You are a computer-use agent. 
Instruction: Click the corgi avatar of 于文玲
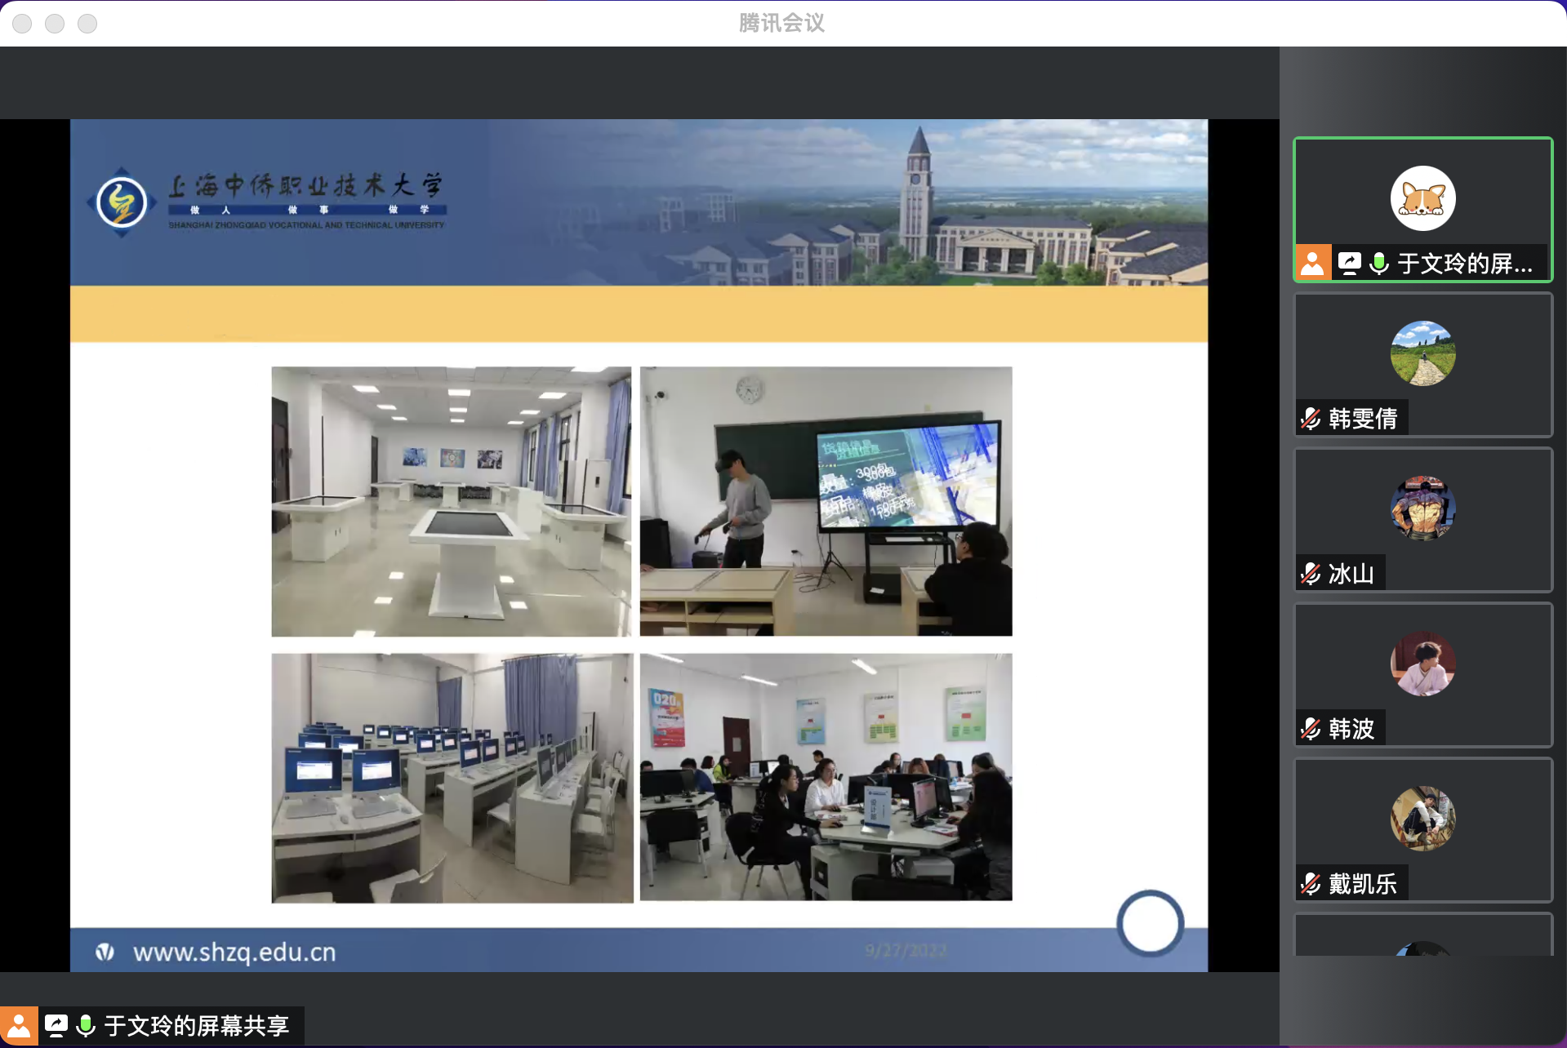click(1422, 198)
